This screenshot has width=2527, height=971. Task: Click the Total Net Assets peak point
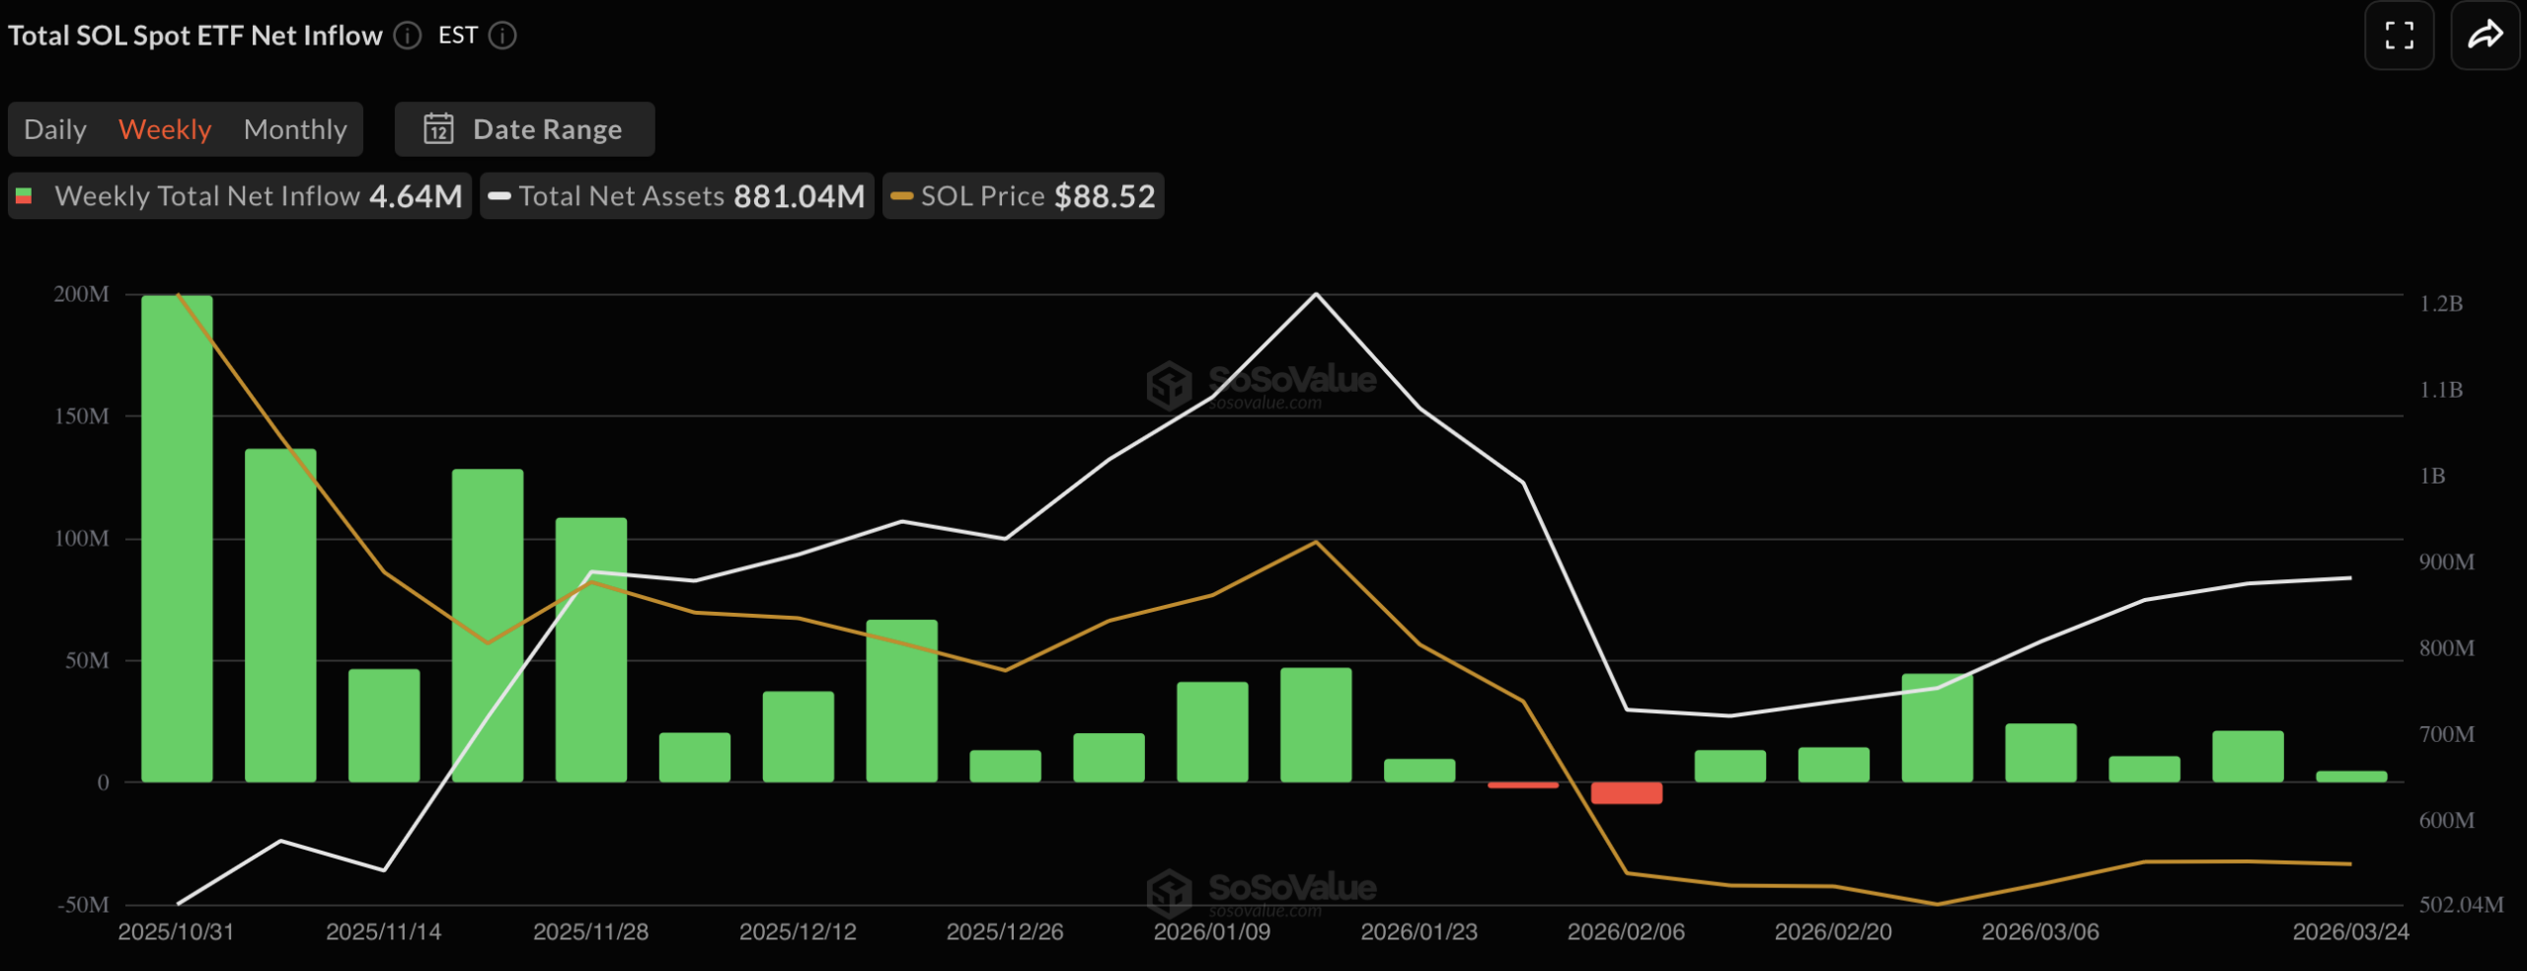tap(1316, 294)
